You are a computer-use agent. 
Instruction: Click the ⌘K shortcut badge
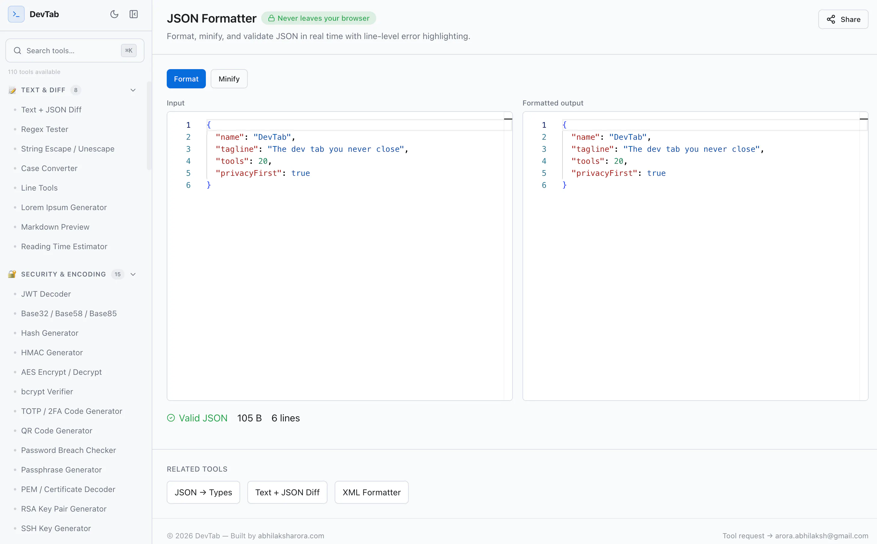(x=129, y=50)
